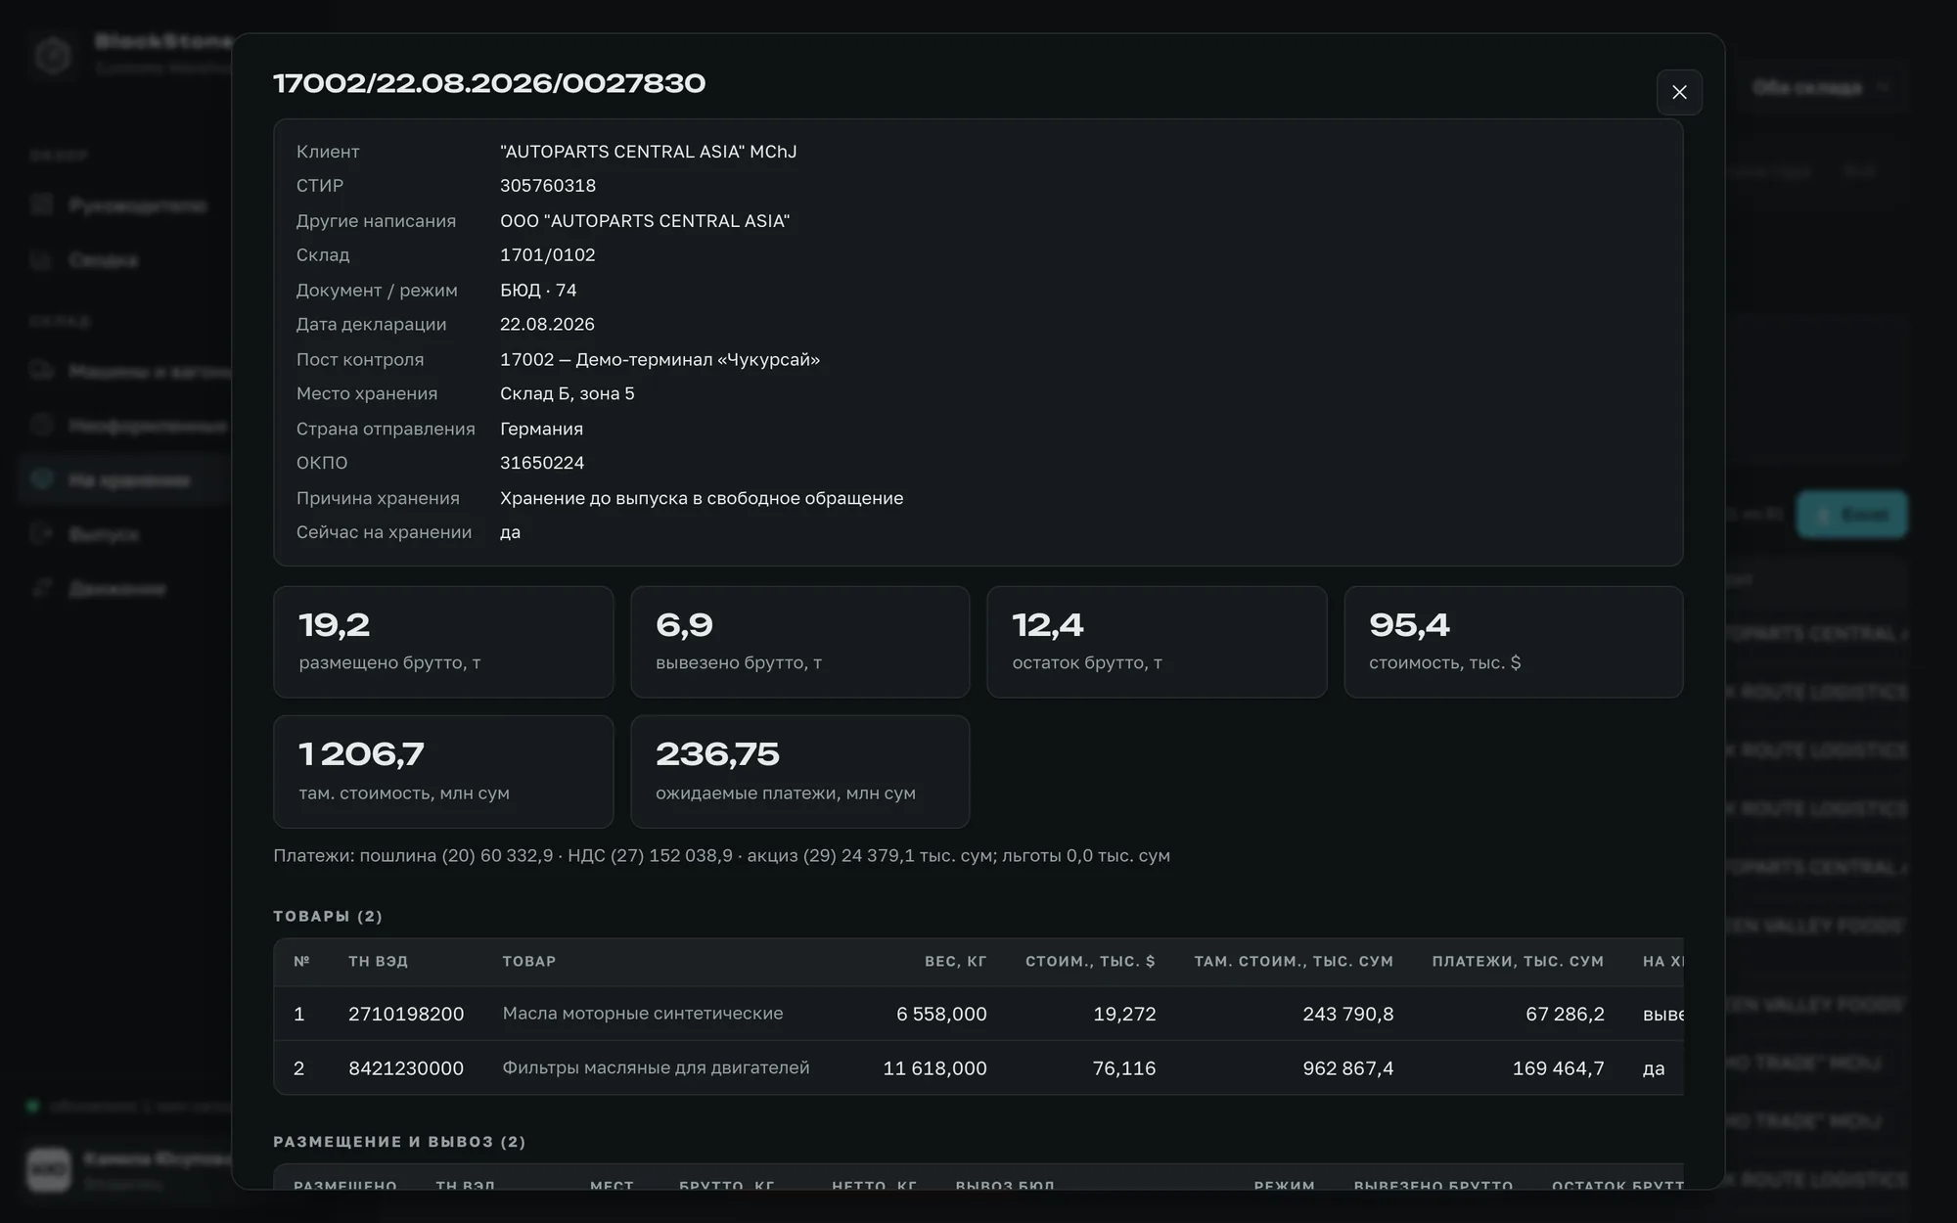This screenshot has height=1223, width=1957.
Task: Select storage reason 'Хранение до выпуска в свободное обращение'
Action: [702, 498]
